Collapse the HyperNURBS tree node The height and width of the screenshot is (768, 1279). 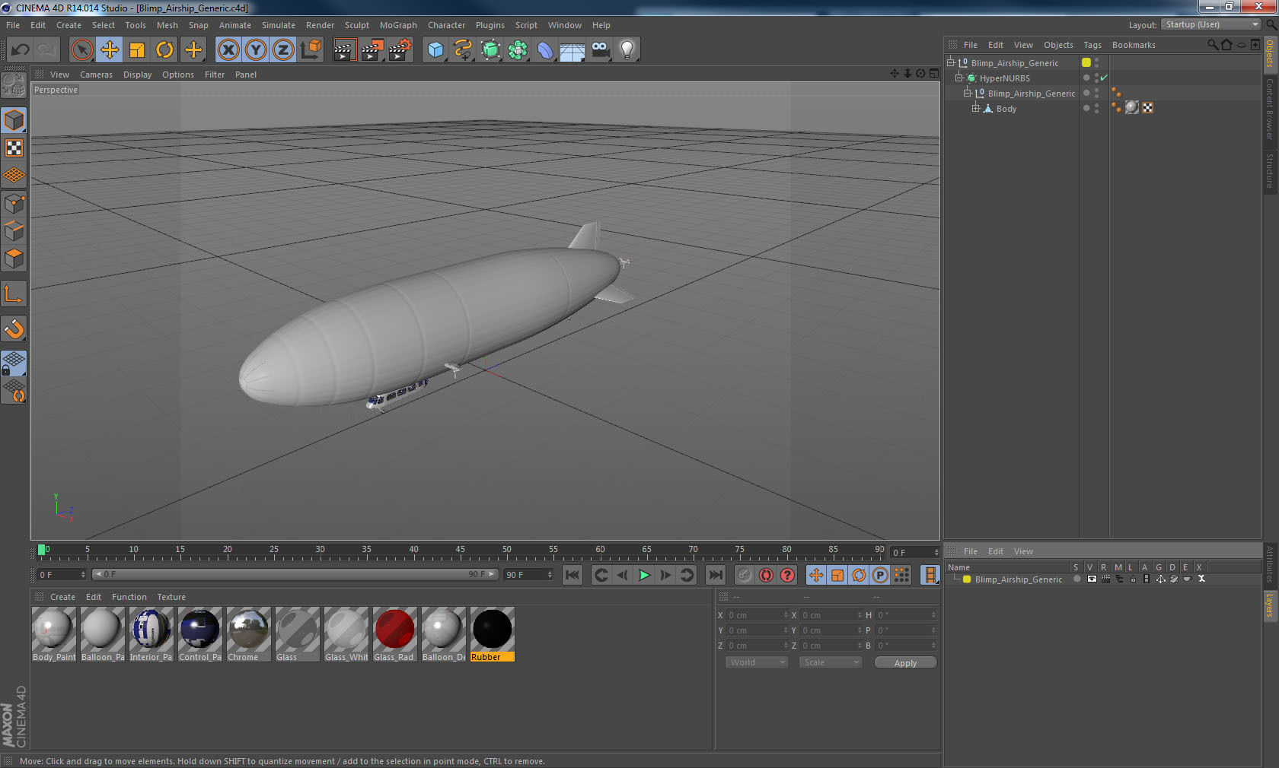point(959,78)
